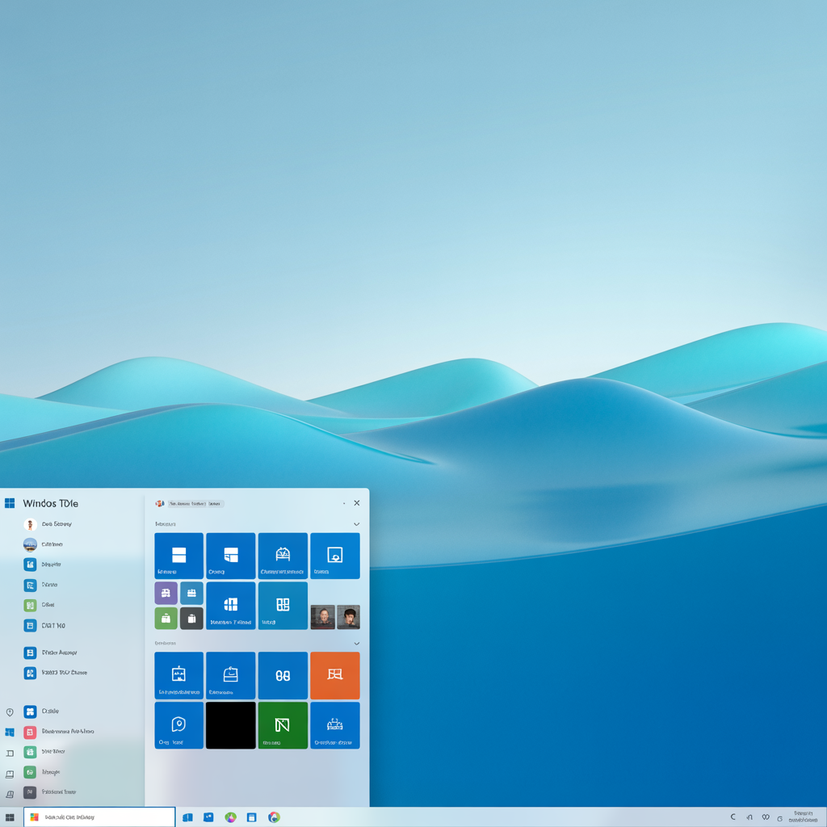Collapse the upper tile section using its chevron
This screenshot has width=827, height=827.
pyautogui.click(x=355, y=523)
